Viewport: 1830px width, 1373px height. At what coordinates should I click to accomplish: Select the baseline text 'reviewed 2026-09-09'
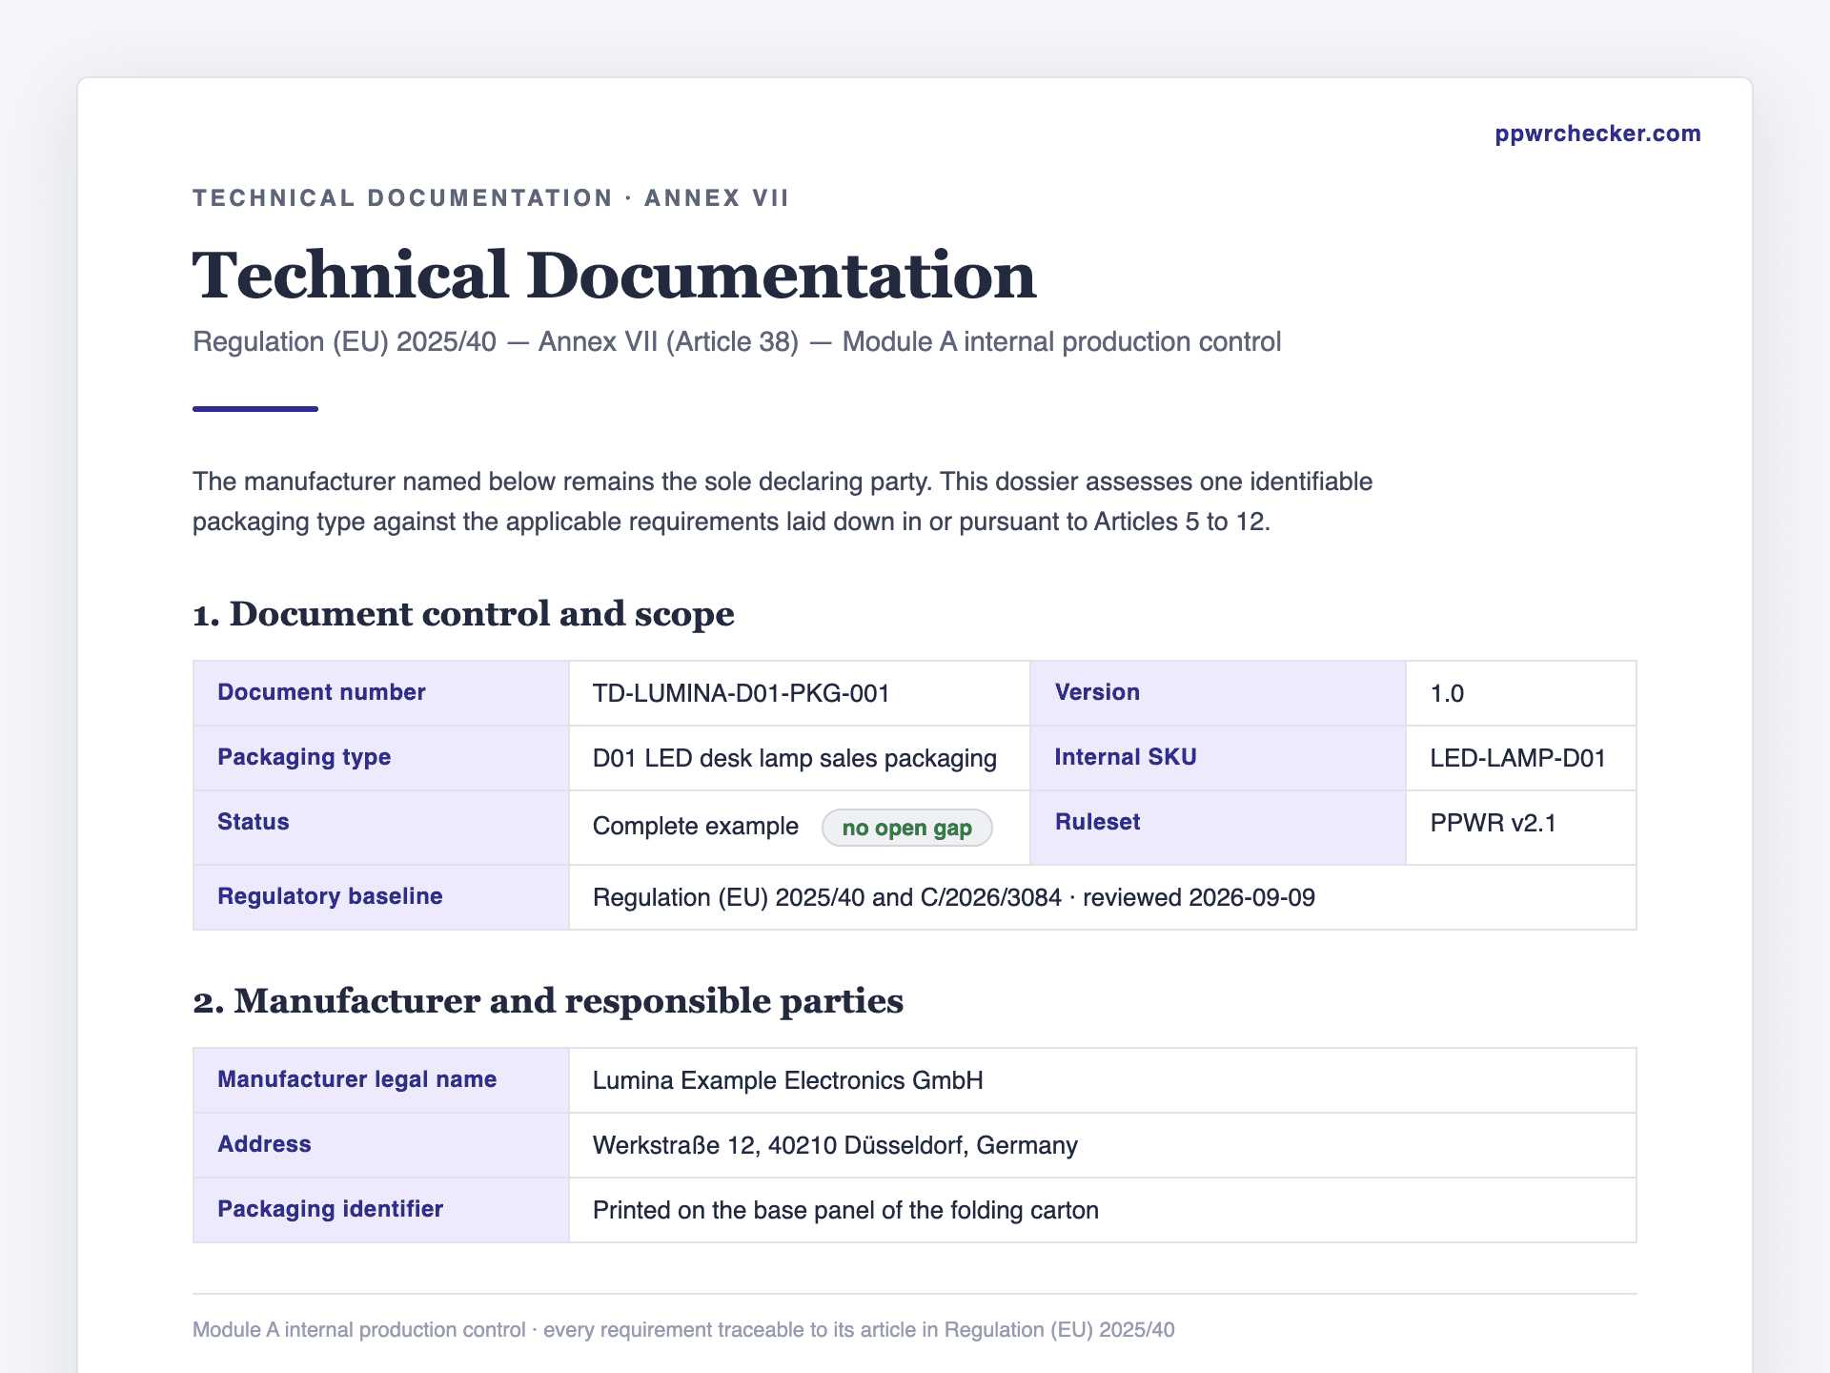(x=1198, y=897)
